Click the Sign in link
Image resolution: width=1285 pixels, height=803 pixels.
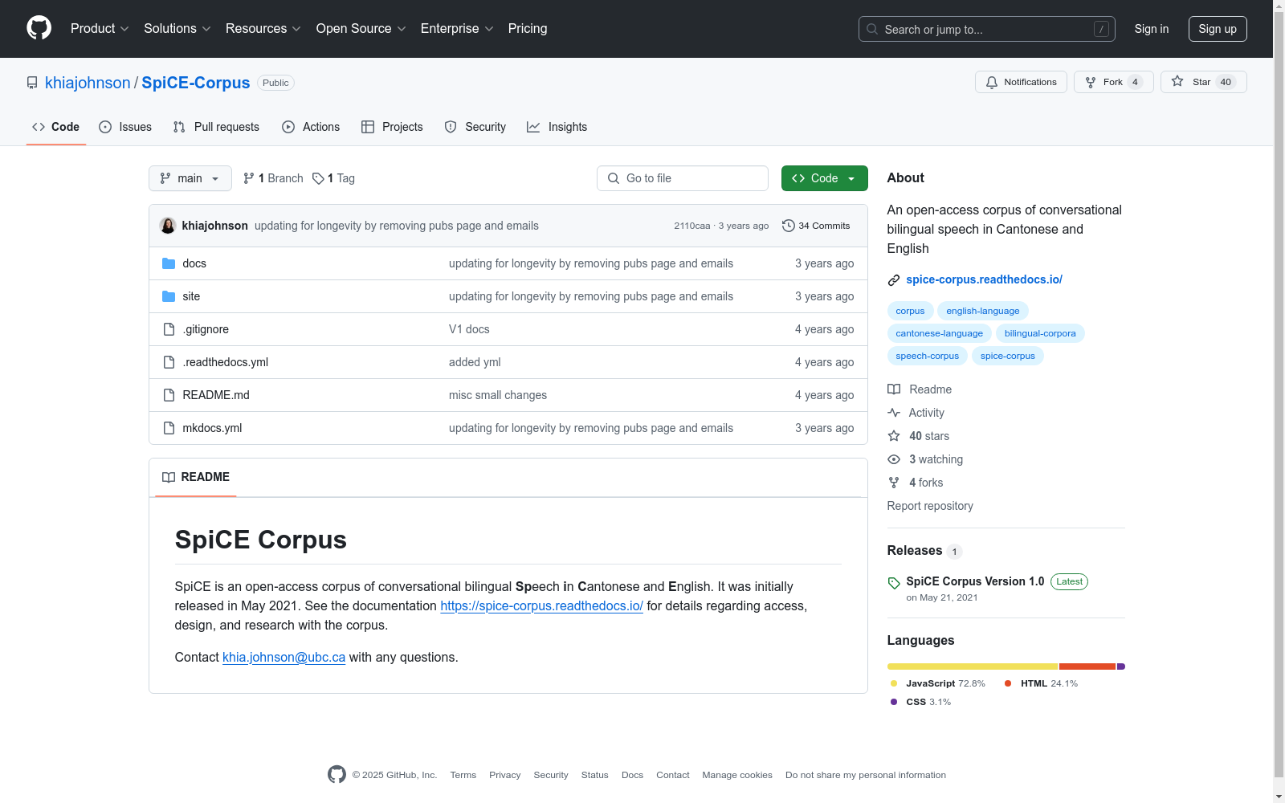point(1152,29)
